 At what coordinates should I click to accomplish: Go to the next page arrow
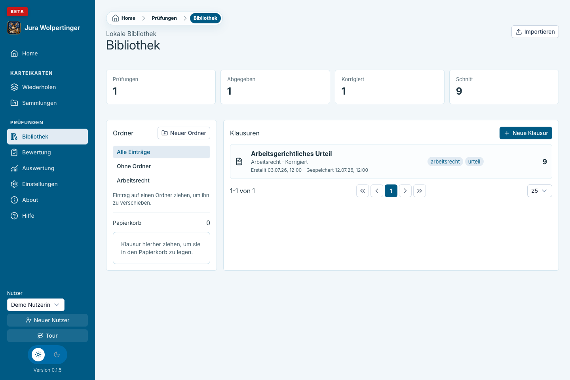[405, 191]
